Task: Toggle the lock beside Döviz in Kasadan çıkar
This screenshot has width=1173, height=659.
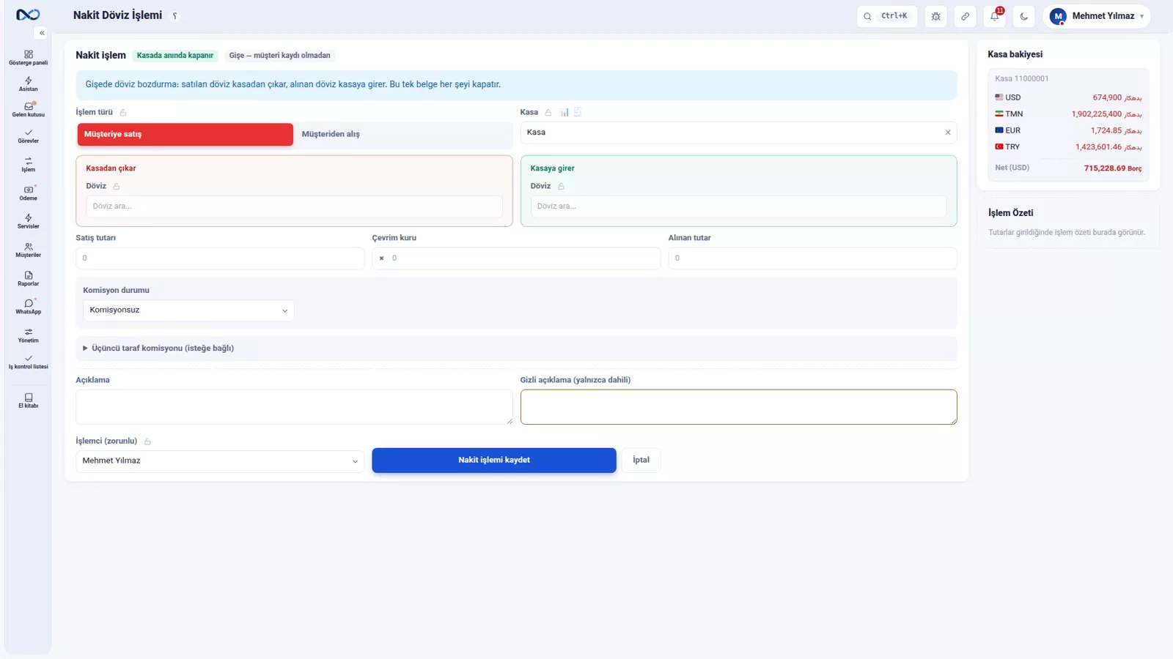Action: pyautogui.click(x=116, y=187)
